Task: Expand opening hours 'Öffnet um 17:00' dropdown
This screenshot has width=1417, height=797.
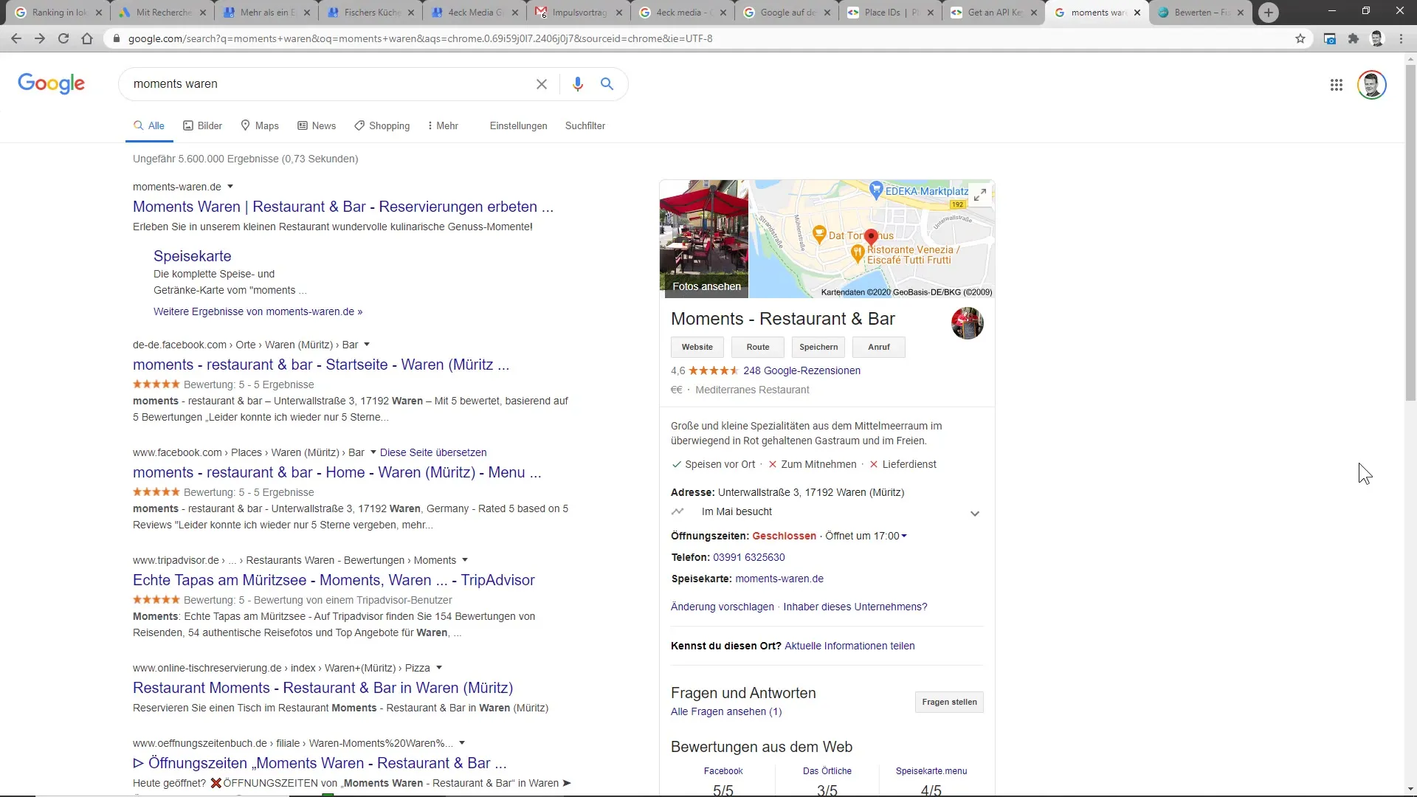Action: pyautogui.click(x=904, y=536)
